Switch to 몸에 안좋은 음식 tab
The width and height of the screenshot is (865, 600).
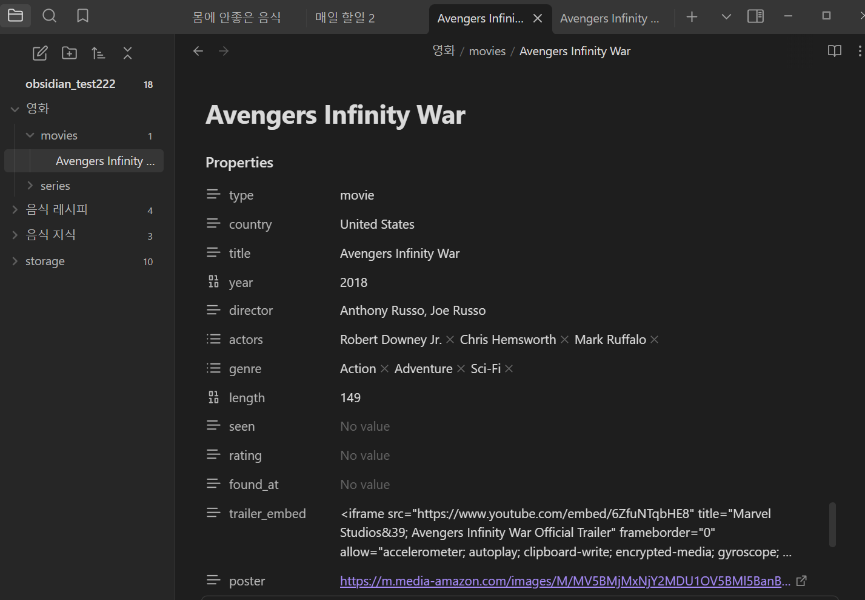[236, 18]
